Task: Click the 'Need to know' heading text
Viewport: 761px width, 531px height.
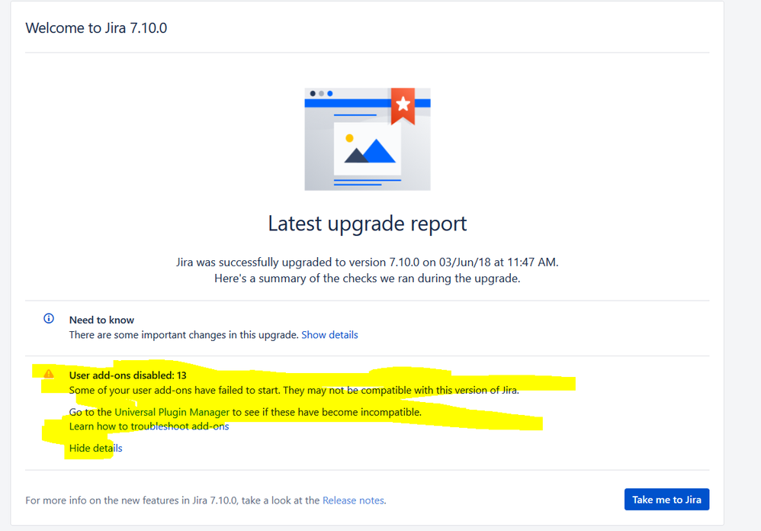Action: pyautogui.click(x=101, y=320)
